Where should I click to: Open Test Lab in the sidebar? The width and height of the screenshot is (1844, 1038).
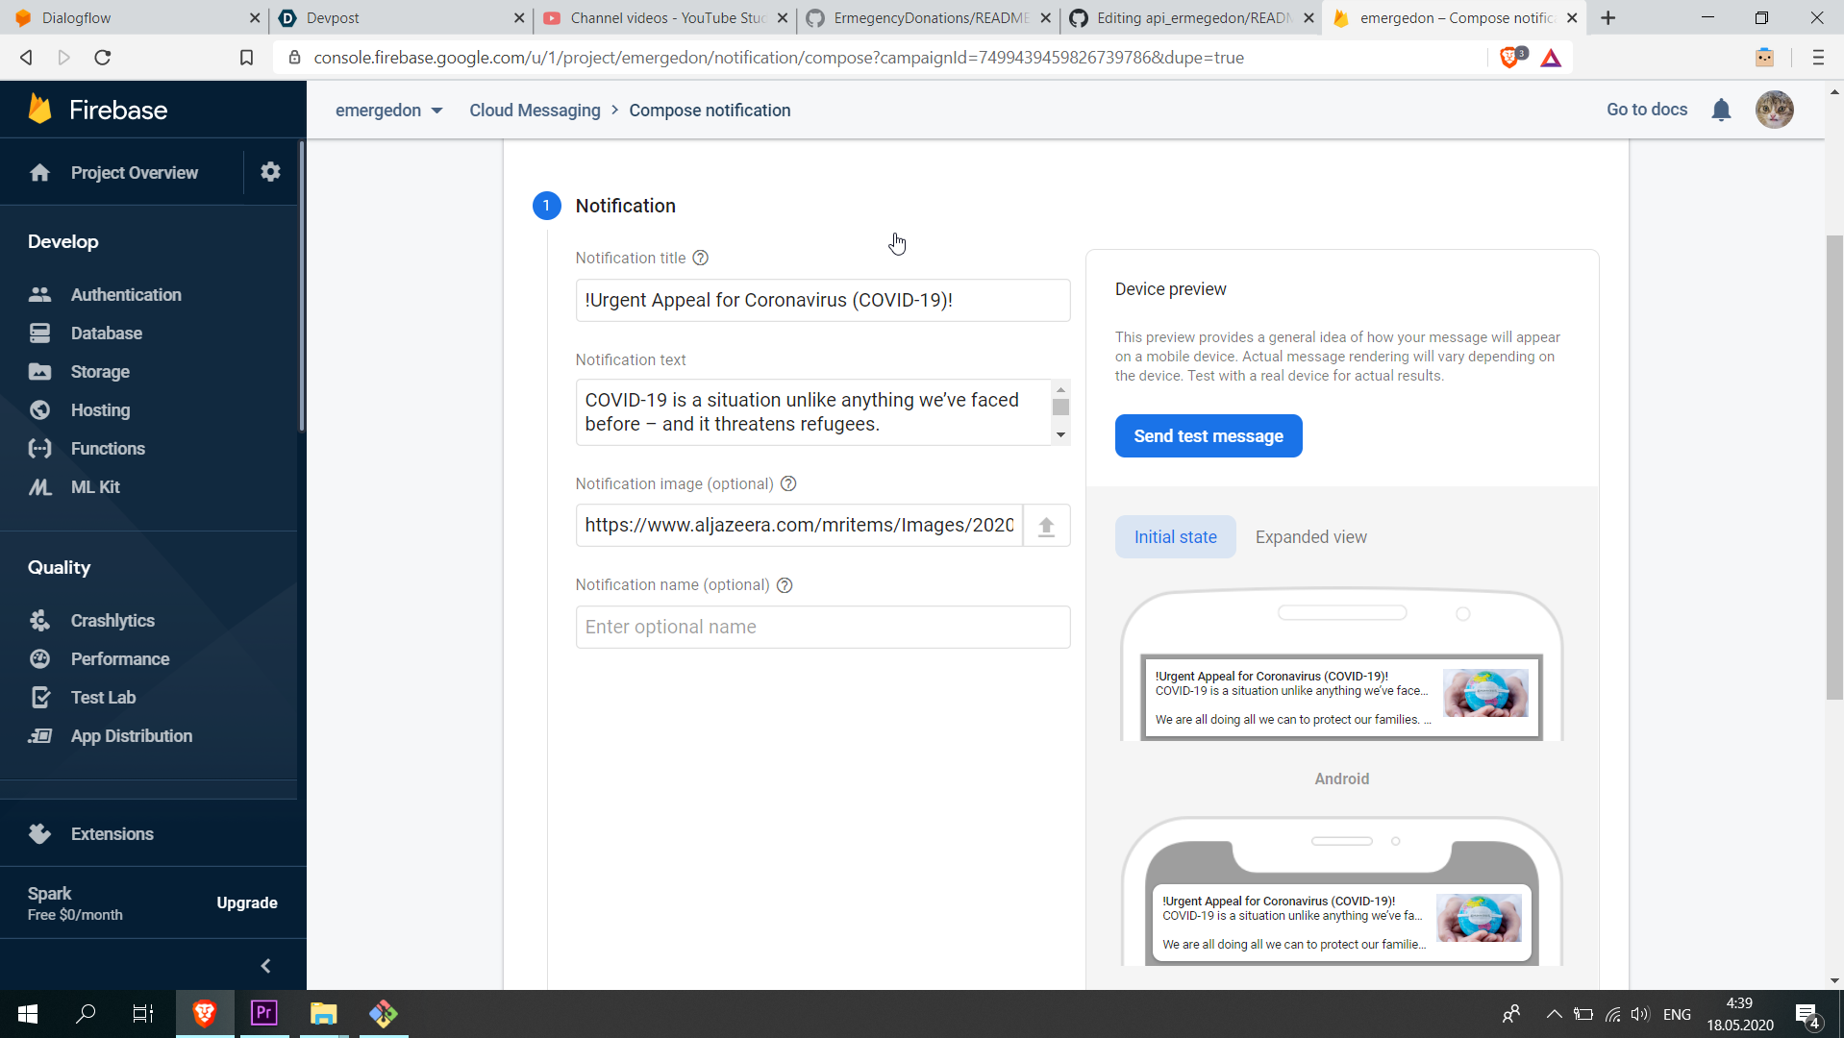(x=103, y=698)
